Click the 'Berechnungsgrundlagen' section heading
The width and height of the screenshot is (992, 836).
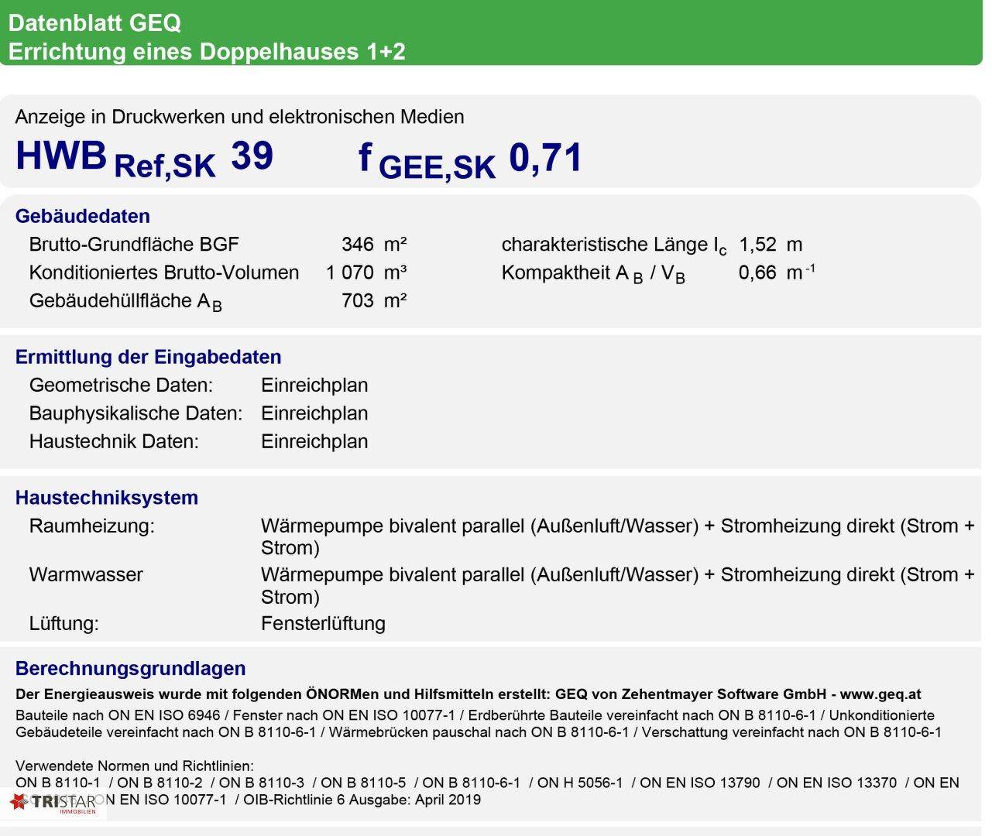(x=131, y=669)
